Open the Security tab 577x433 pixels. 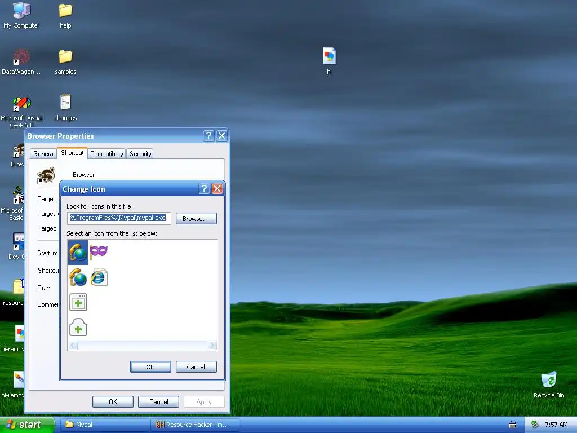coord(140,154)
